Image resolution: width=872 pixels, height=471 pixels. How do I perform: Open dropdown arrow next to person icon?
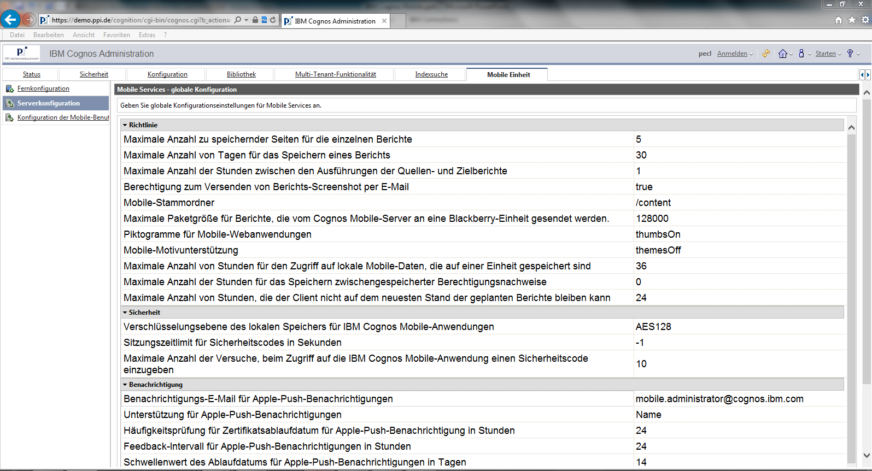[x=810, y=54]
